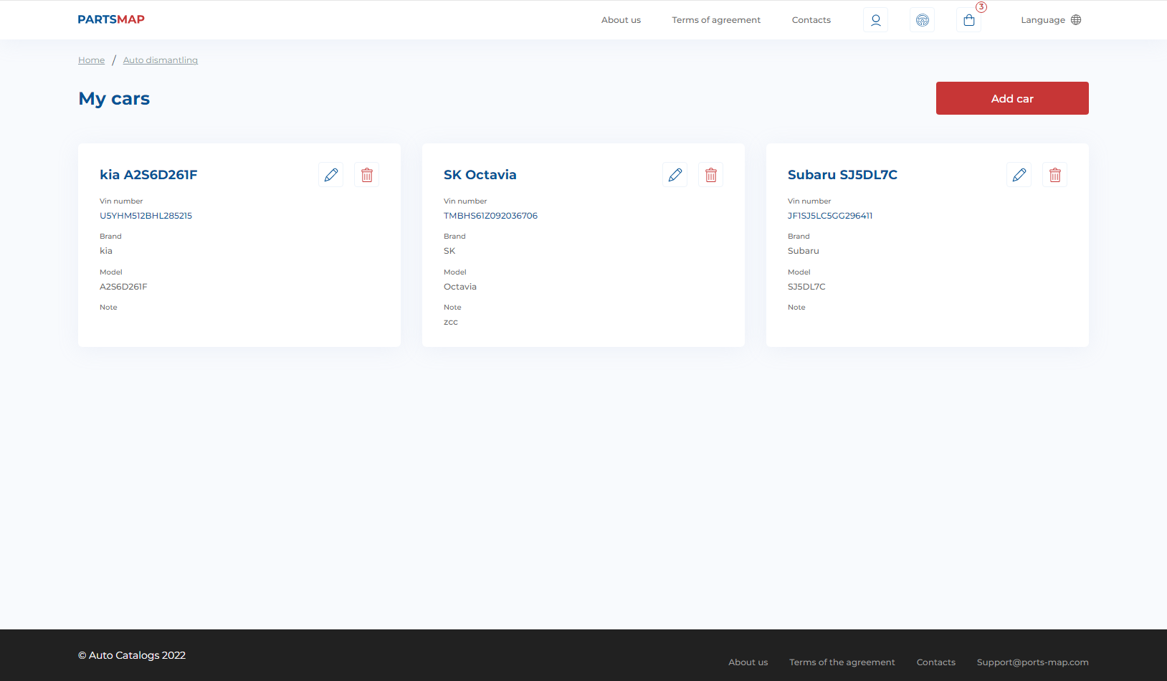Open About us in top navigation

(x=621, y=20)
